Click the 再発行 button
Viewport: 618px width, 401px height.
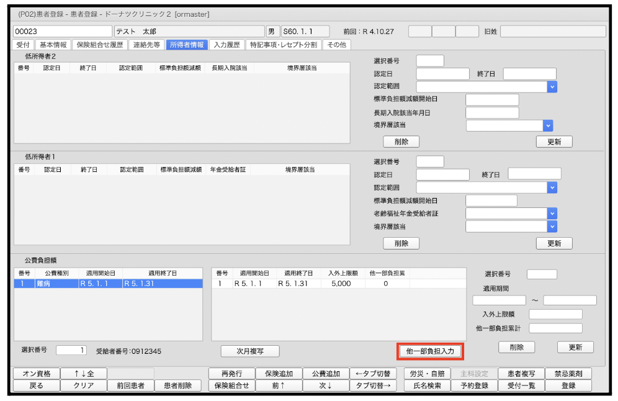tap(232, 374)
